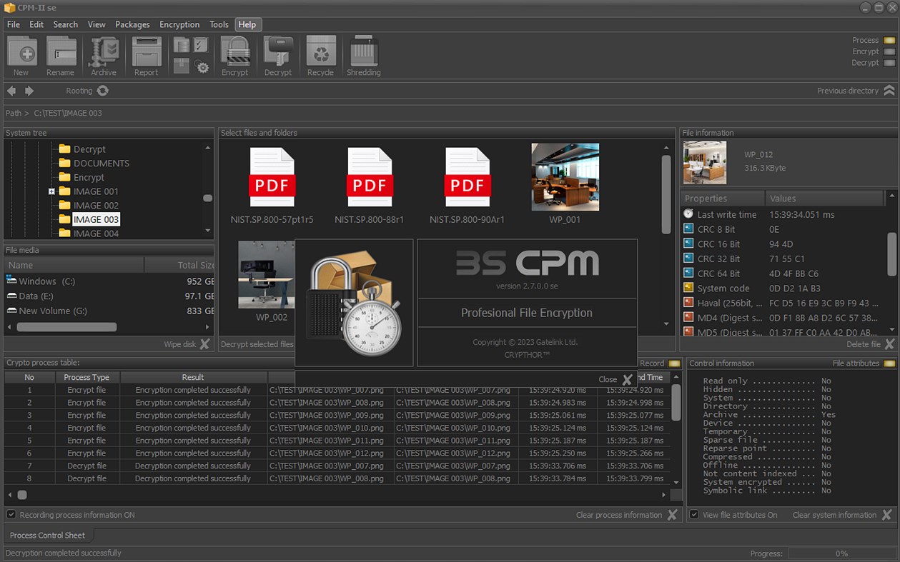This screenshot has height=562, width=900.
Task: Create a new item with the New icon
Action: pyautogui.click(x=21, y=54)
